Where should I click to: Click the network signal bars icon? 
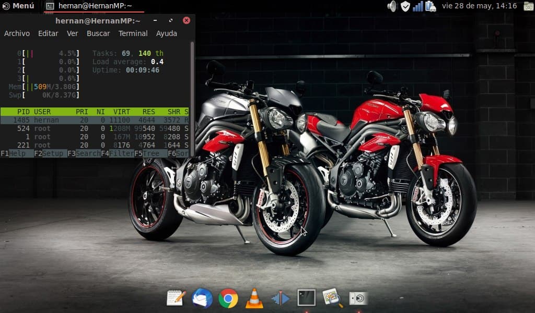(418, 6)
